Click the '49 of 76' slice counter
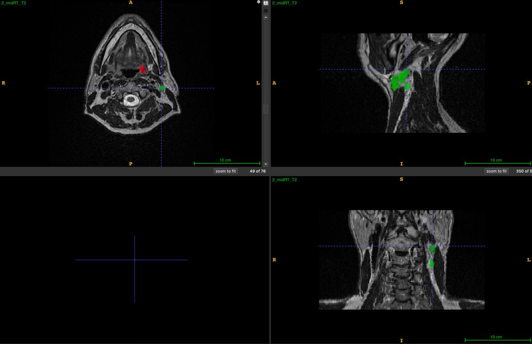The image size is (532, 344). tap(258, 171)
